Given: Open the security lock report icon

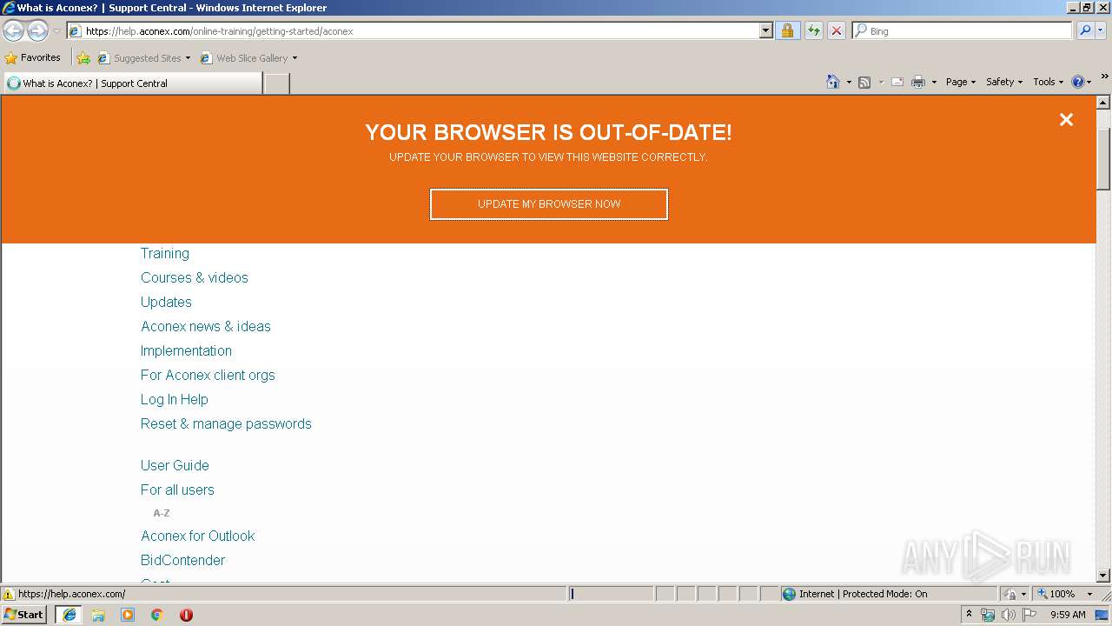Looking at the screenshot, I should 787,31.
